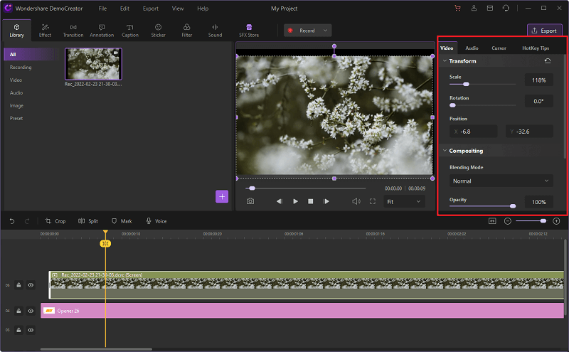
Task: Expand the Record dropdown arrow
Action: click(x=326, y=31)
